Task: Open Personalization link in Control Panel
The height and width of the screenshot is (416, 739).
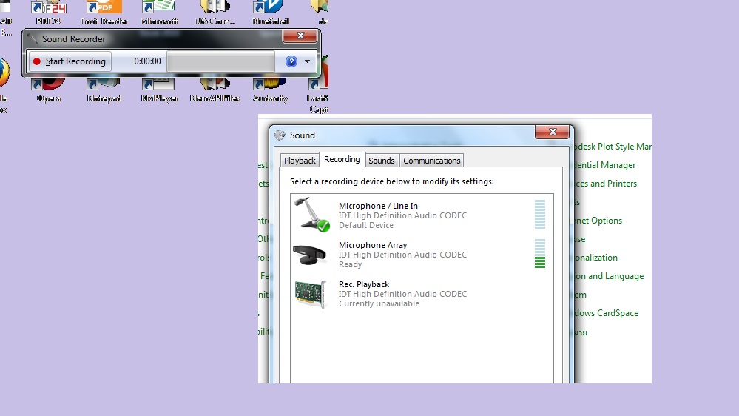Action: (x=596, y=258)
